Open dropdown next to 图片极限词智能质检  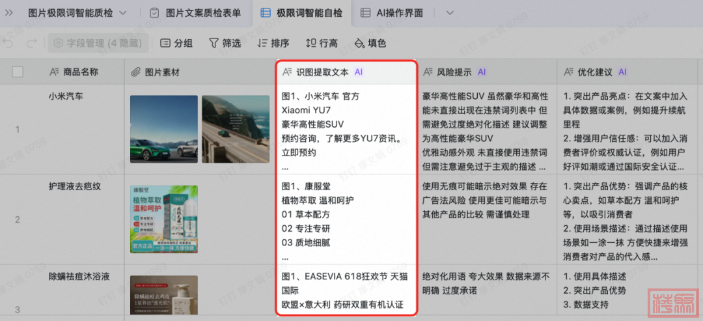[123, 13]
